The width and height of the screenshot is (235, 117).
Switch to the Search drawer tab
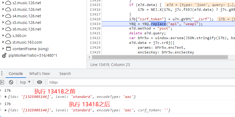[65, 73]
